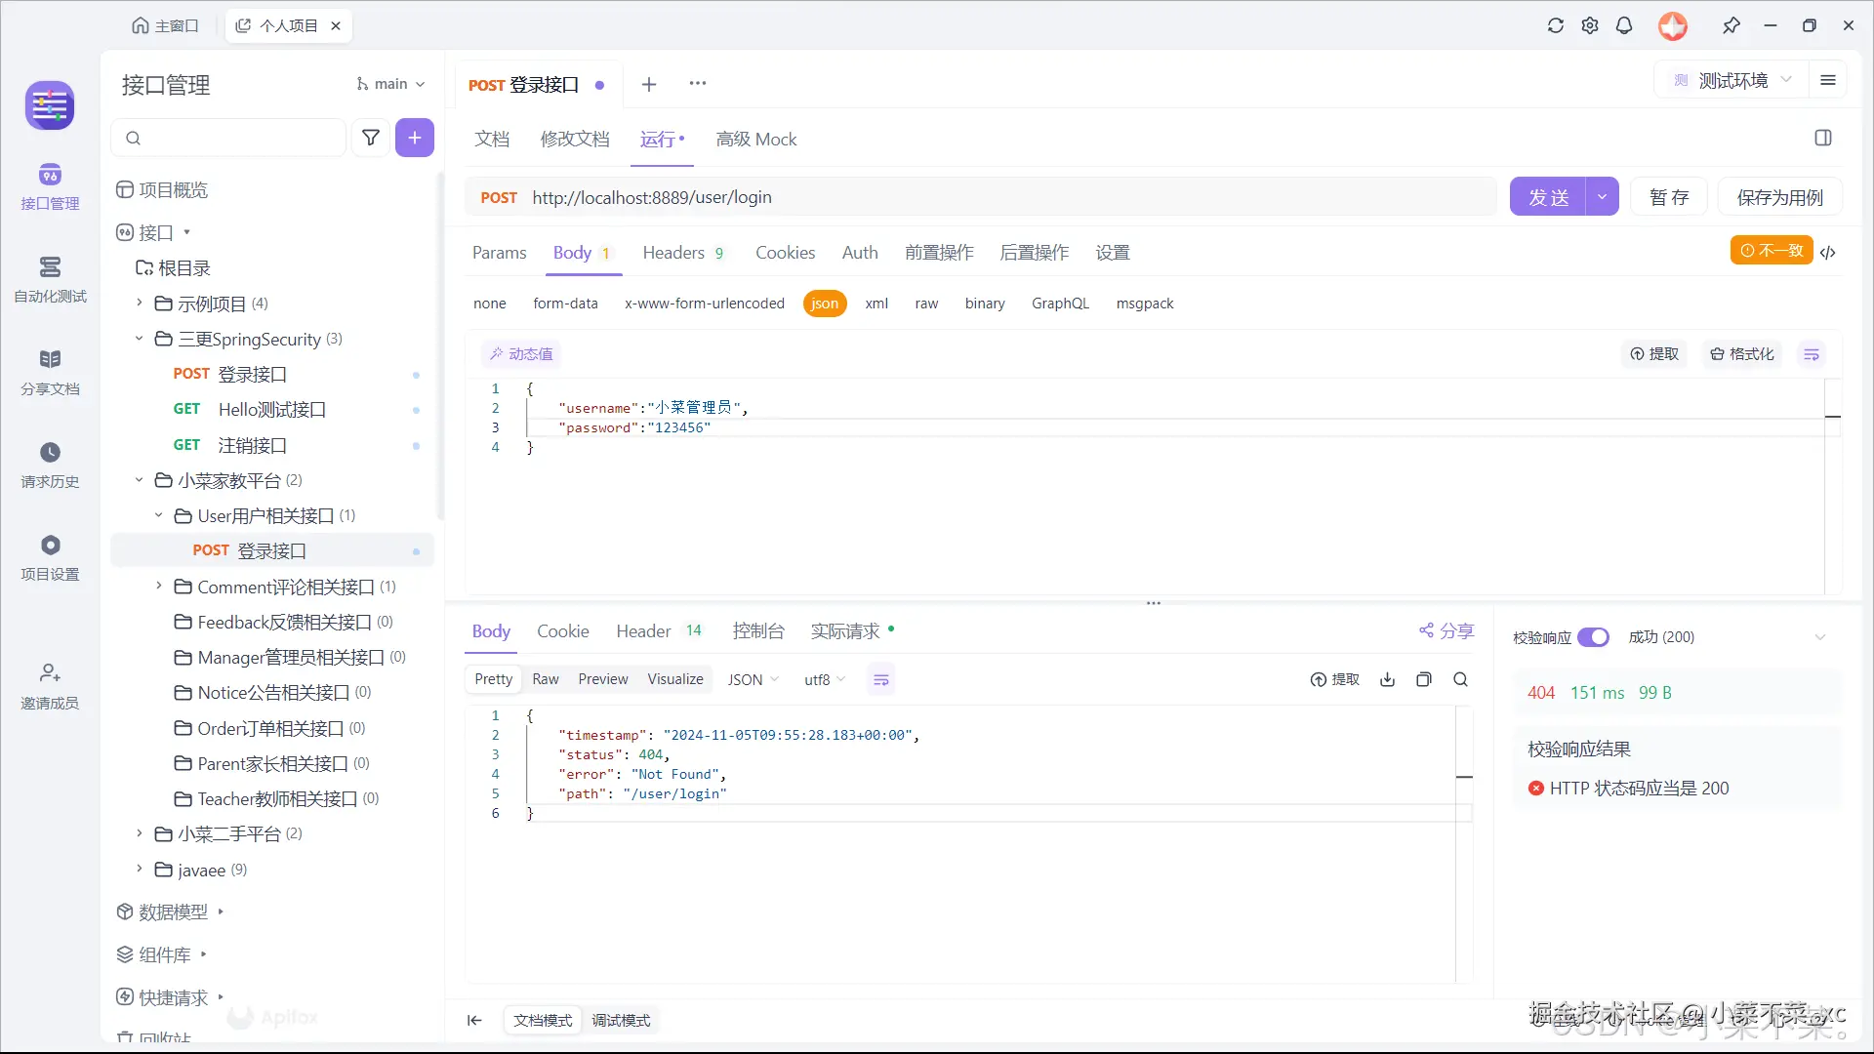Click the 保存为用例 button
The height and width of the screenshot is (1054, 1874).
[1779, 197]
